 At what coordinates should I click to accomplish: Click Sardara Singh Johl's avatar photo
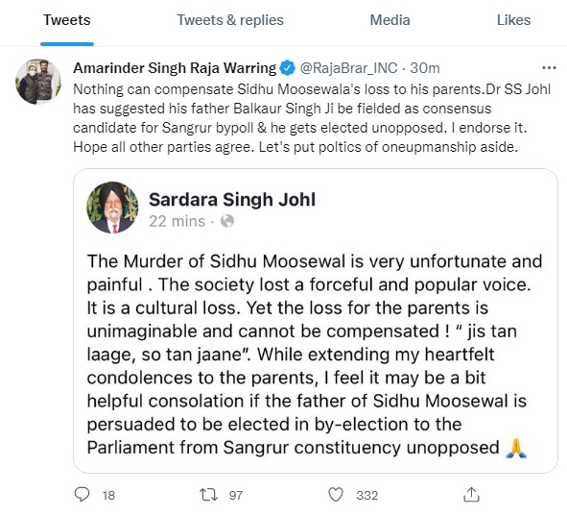pos(112,208)
